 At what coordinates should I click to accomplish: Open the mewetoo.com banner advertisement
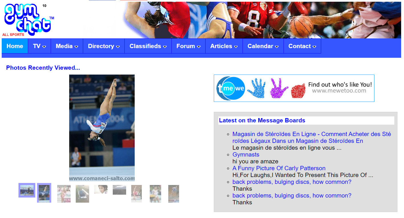click(294, 88)
